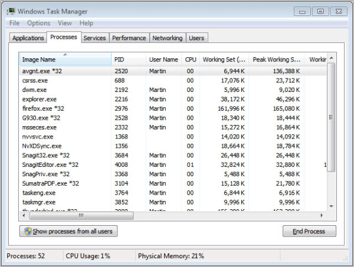The height and width of the screenshot is (267, 354).
Task: Open the View menu
Action: 65,23
